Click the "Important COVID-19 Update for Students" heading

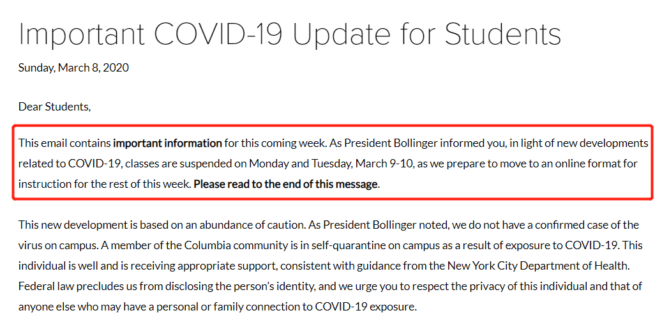point(289,34)
